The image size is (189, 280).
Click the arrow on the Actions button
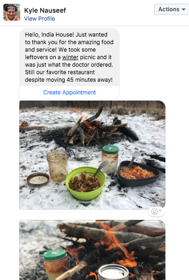(x=183, y=9)
